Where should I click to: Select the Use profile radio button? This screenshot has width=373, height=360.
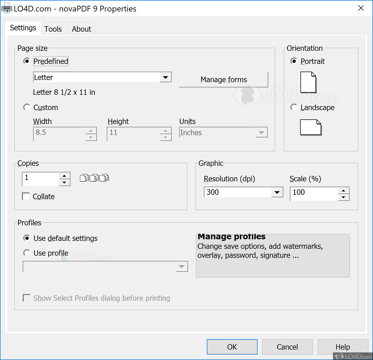point(26,253)
